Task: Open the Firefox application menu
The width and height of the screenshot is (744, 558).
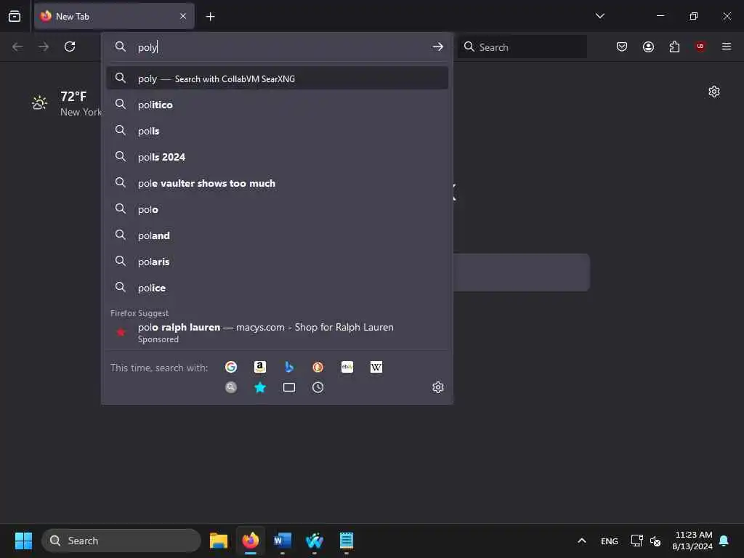Action: pos(727,46)
